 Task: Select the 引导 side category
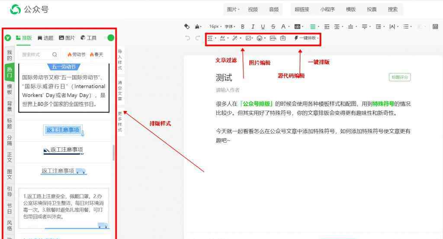point(10,191)
